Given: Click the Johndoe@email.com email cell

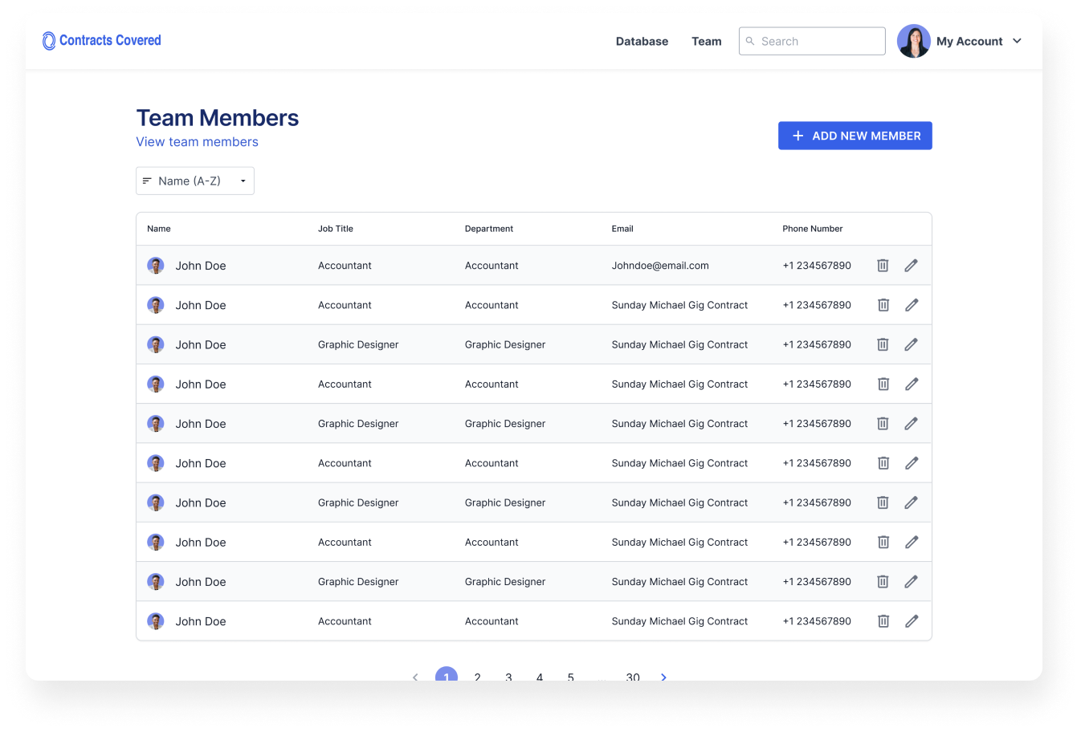Looking at the screenshot, I should [x=660, y=266].
